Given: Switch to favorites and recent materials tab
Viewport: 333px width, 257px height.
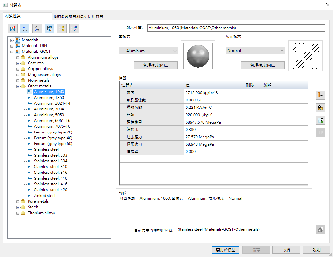Looking at the screenshot, I should 78,16.
